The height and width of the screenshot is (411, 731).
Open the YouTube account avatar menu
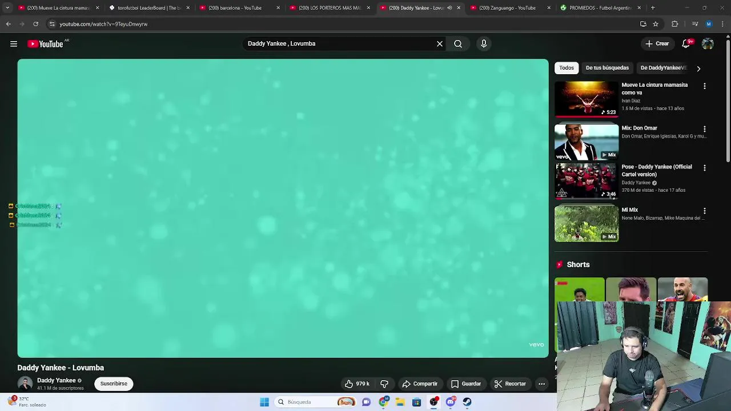[x=708, y=44]
